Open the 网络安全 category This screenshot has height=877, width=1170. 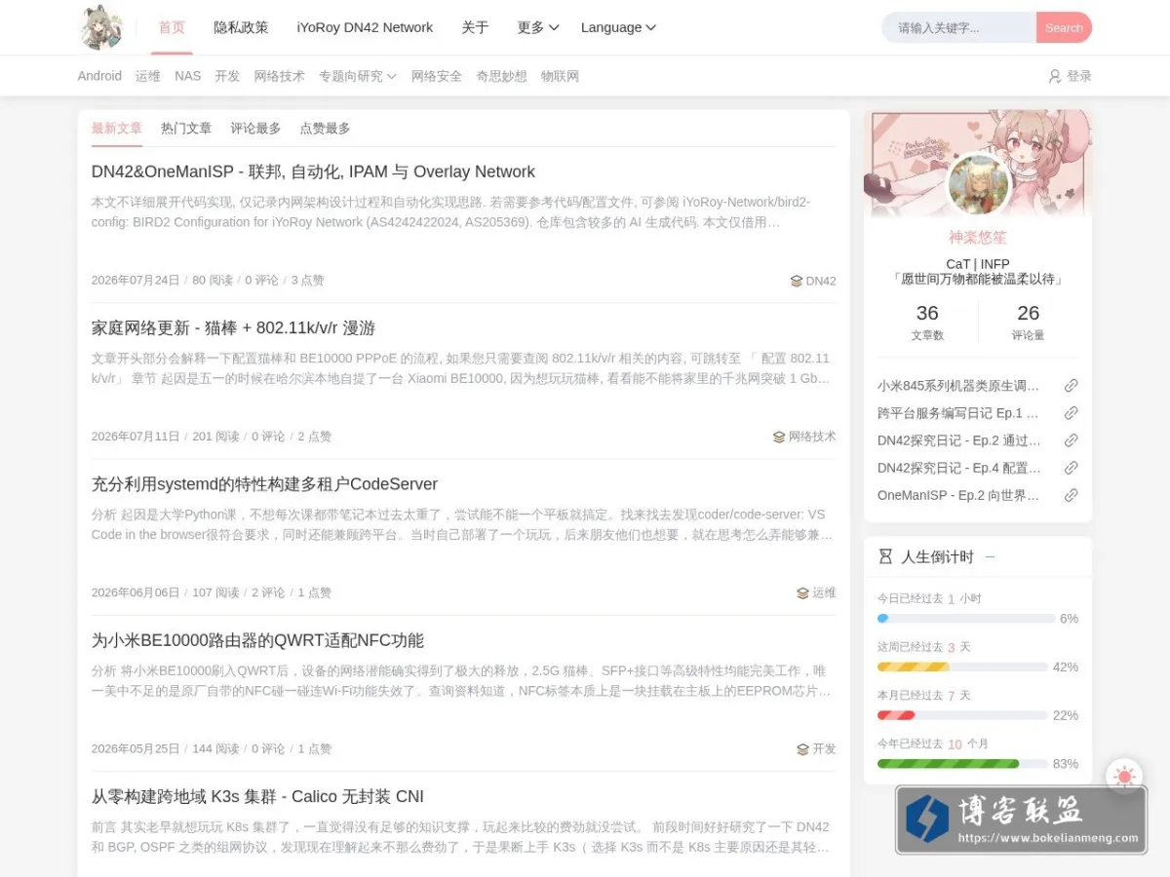(437, 76)
